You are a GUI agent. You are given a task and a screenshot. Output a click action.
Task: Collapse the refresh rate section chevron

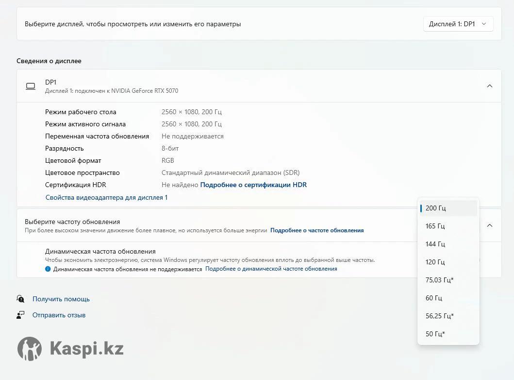[489, 225]
